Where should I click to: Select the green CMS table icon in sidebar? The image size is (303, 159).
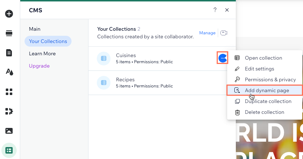point(9,150)
